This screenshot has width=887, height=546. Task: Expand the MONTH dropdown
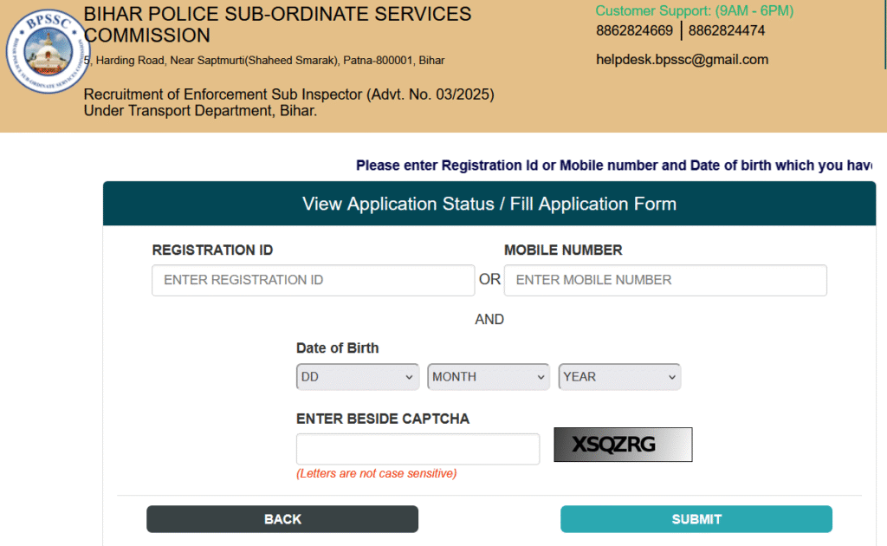pyautogui.click(x=489, y=377)
